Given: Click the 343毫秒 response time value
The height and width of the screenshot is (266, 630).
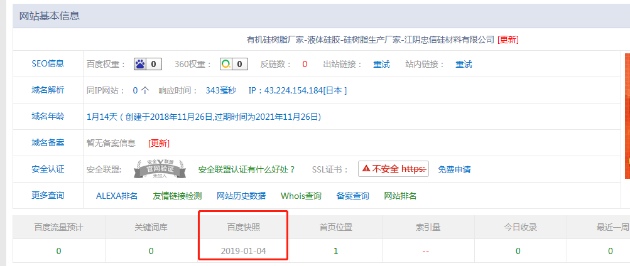Looking at the screenshot, I should click(x=221, y=91).
